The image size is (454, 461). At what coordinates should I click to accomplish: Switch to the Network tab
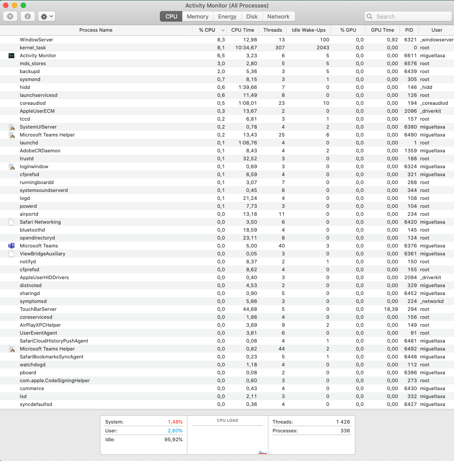[278, 16]
